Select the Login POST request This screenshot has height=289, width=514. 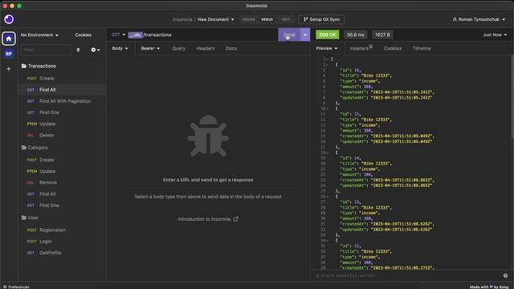62,241
